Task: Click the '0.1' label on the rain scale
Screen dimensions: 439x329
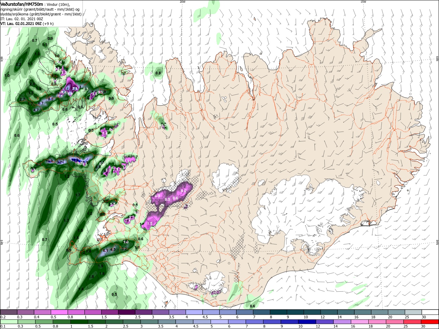Action: (2, 327)
